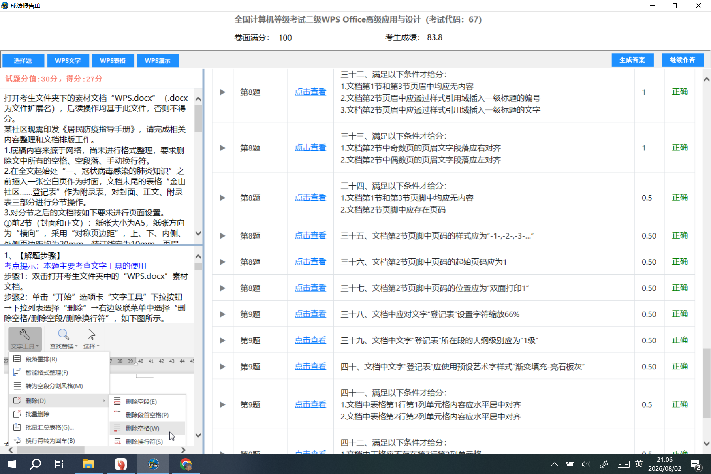Screen dimensions: 711x474
Task: Expand the 三十四 scoring row
Action: click(x=222, y=197)
